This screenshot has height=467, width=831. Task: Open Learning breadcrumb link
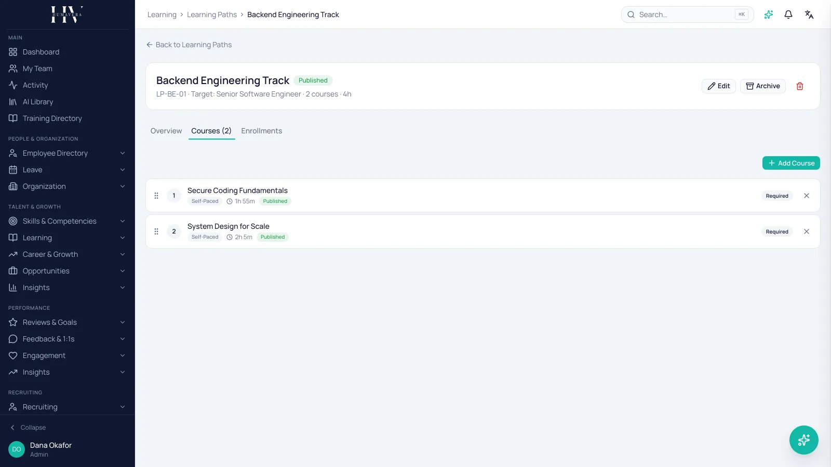tap(162, 15)
